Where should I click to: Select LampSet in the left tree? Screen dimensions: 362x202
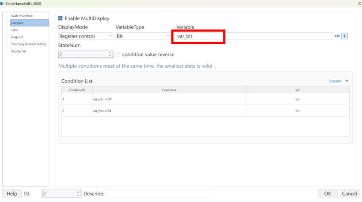(29, 23)
